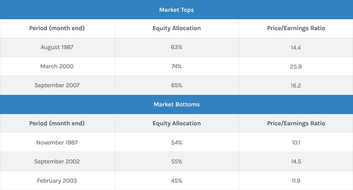This screenshot has width=353, height=190.
Task: Click the 11.9 price/earnings ratio value
Action: click(x=296, y=181)
